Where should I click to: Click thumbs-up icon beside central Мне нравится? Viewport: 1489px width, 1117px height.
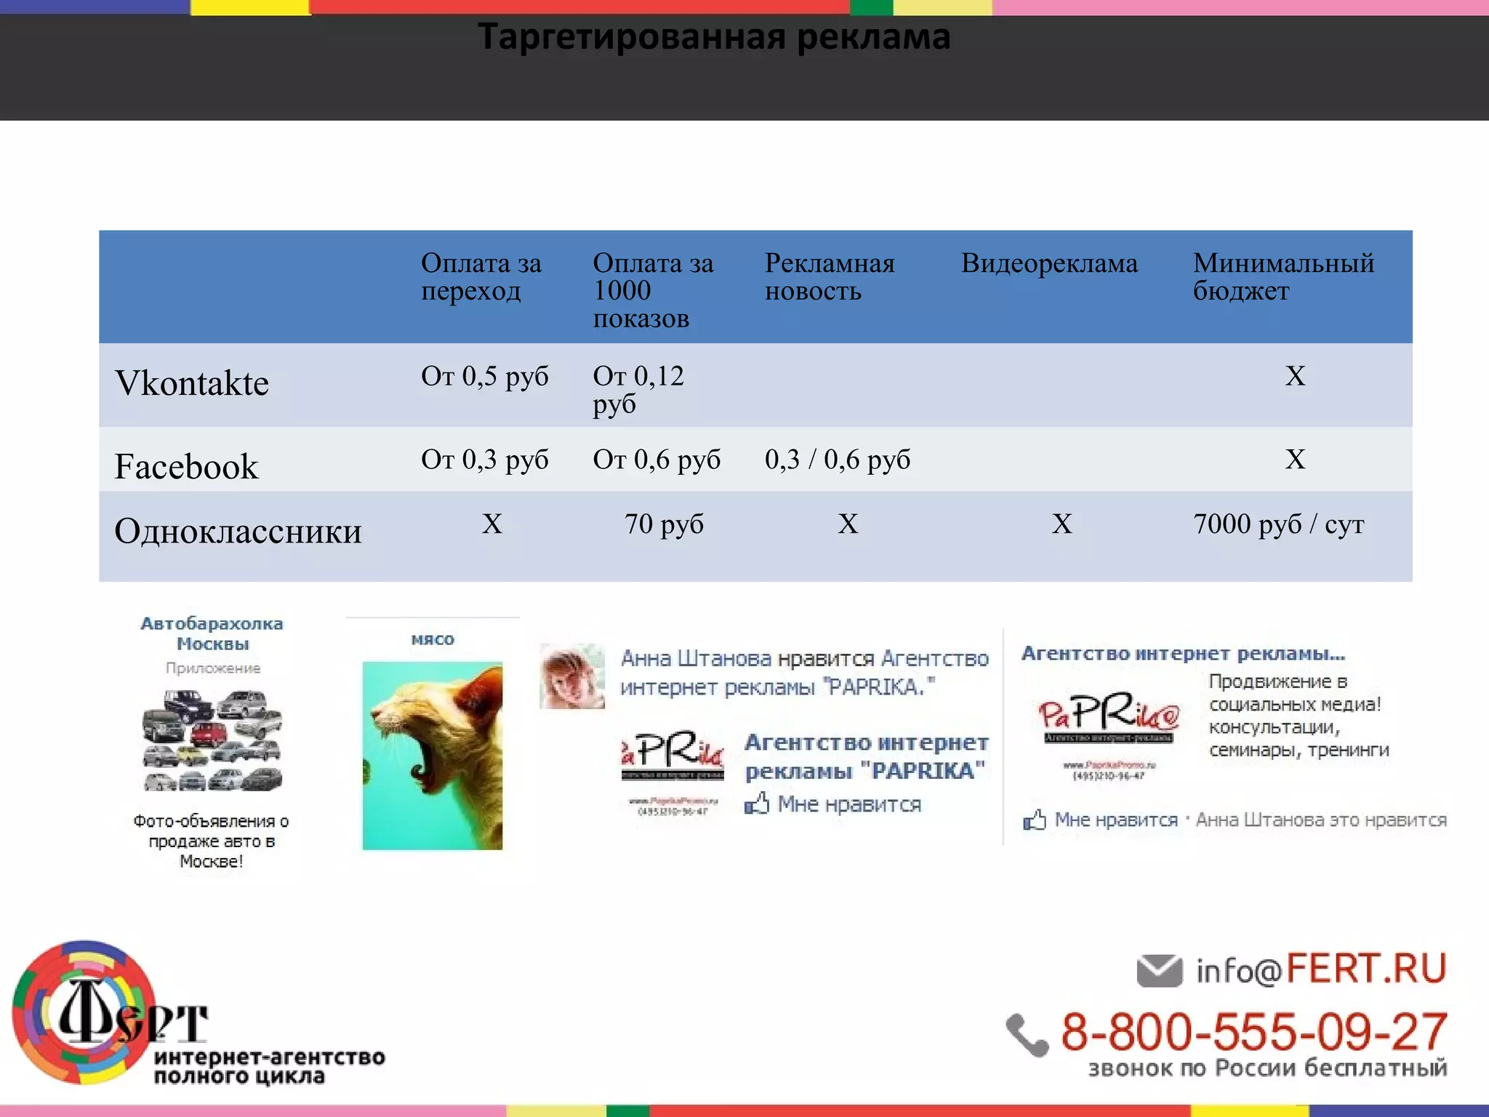[x=756, y=804]
